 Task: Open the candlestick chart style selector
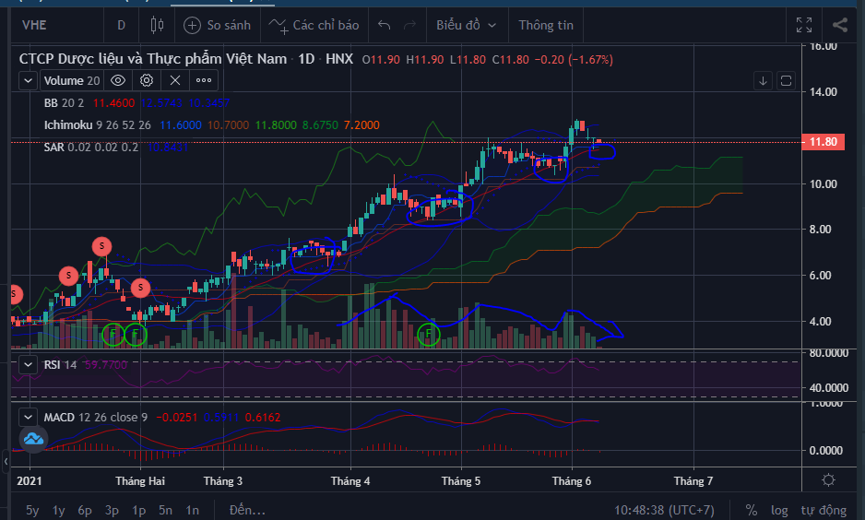[156, 25]
